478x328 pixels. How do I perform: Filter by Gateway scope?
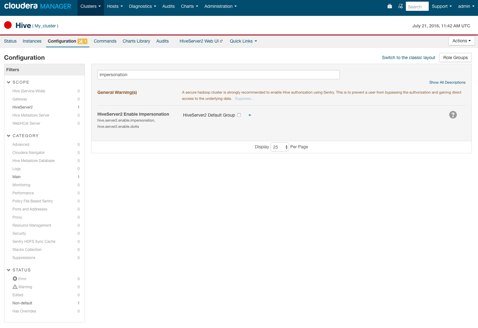point(45,99)
